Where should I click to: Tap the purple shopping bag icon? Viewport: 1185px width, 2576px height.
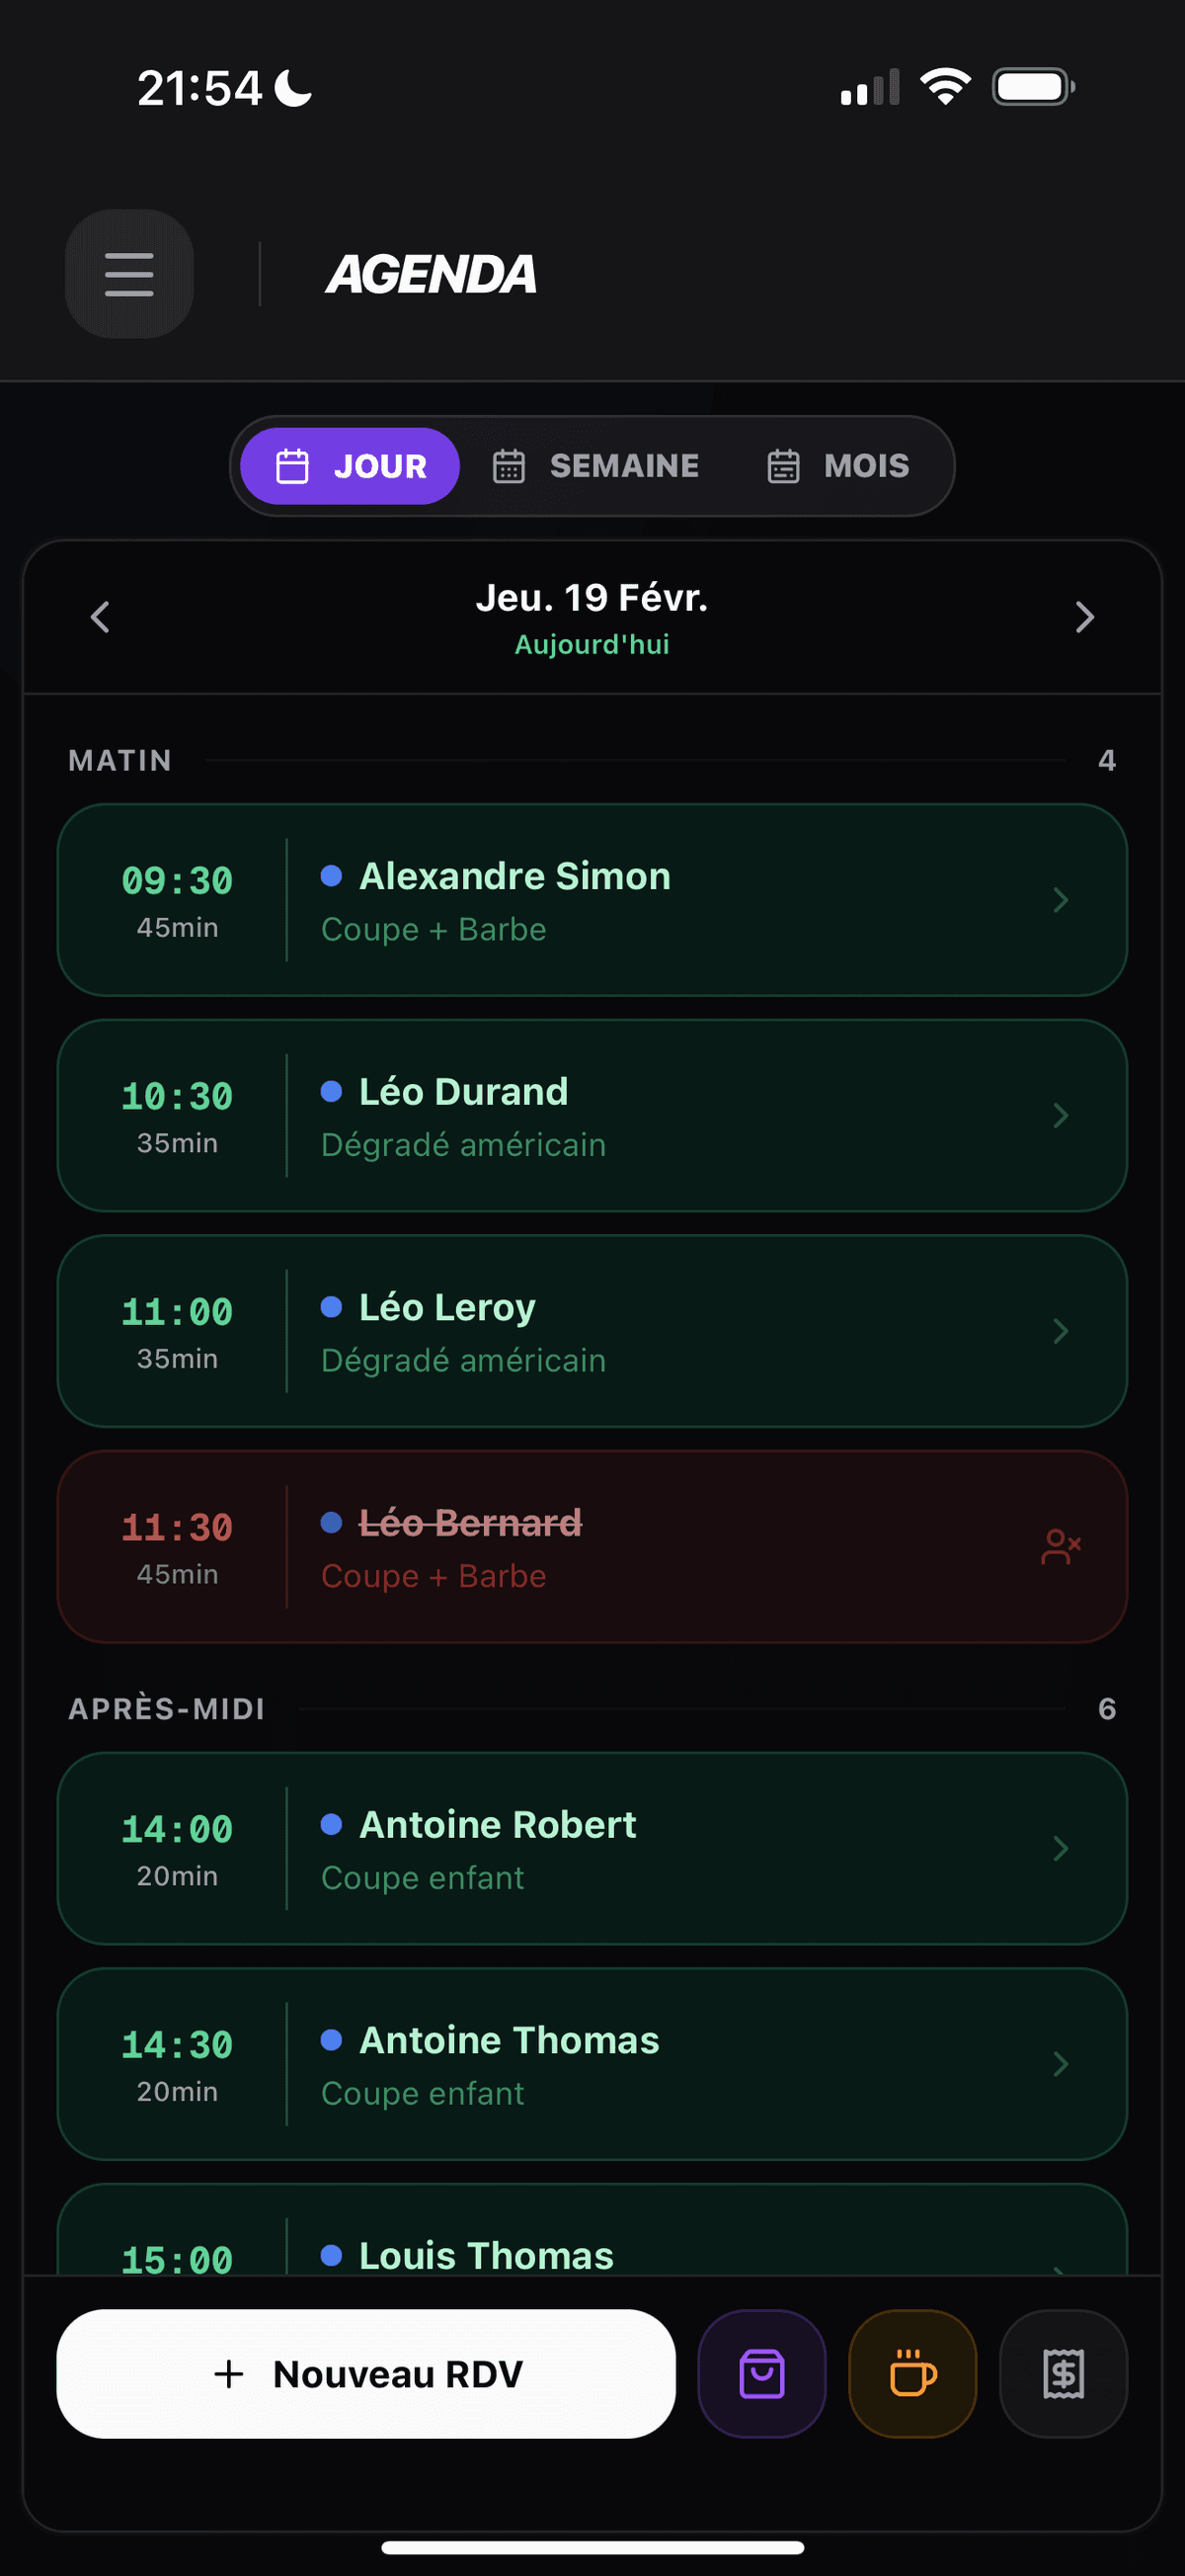[x=761, y=2373]
